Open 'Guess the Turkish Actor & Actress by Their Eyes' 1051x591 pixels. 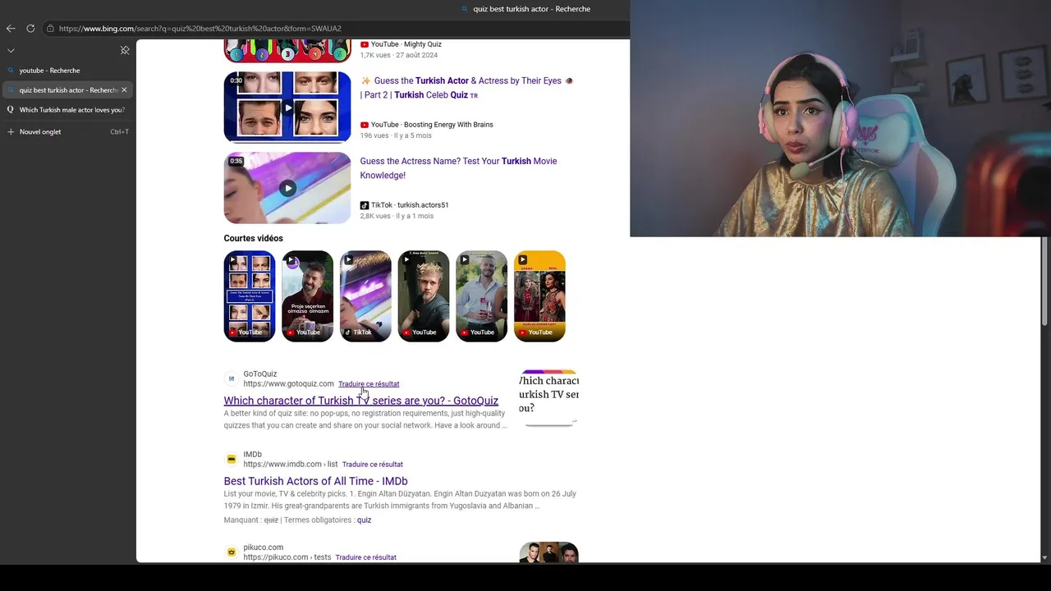coord(466,88)
